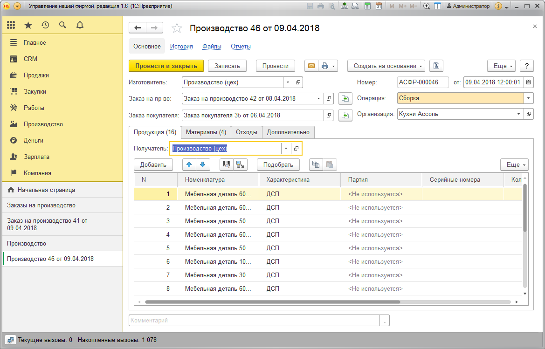
Task: Click the Добавить button
Action: [153, 164]
